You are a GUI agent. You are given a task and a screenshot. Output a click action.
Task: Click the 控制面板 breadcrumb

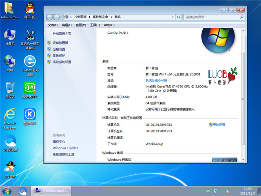(x=80, y=17)
